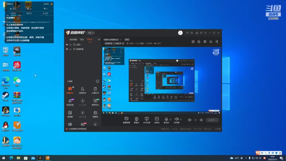Image resolution: width=286 pixels, height=161 pixels.
Task: Collapse the 工具箱 toolbox with round button
Action: pyautogui.click(x=97, y=81)
